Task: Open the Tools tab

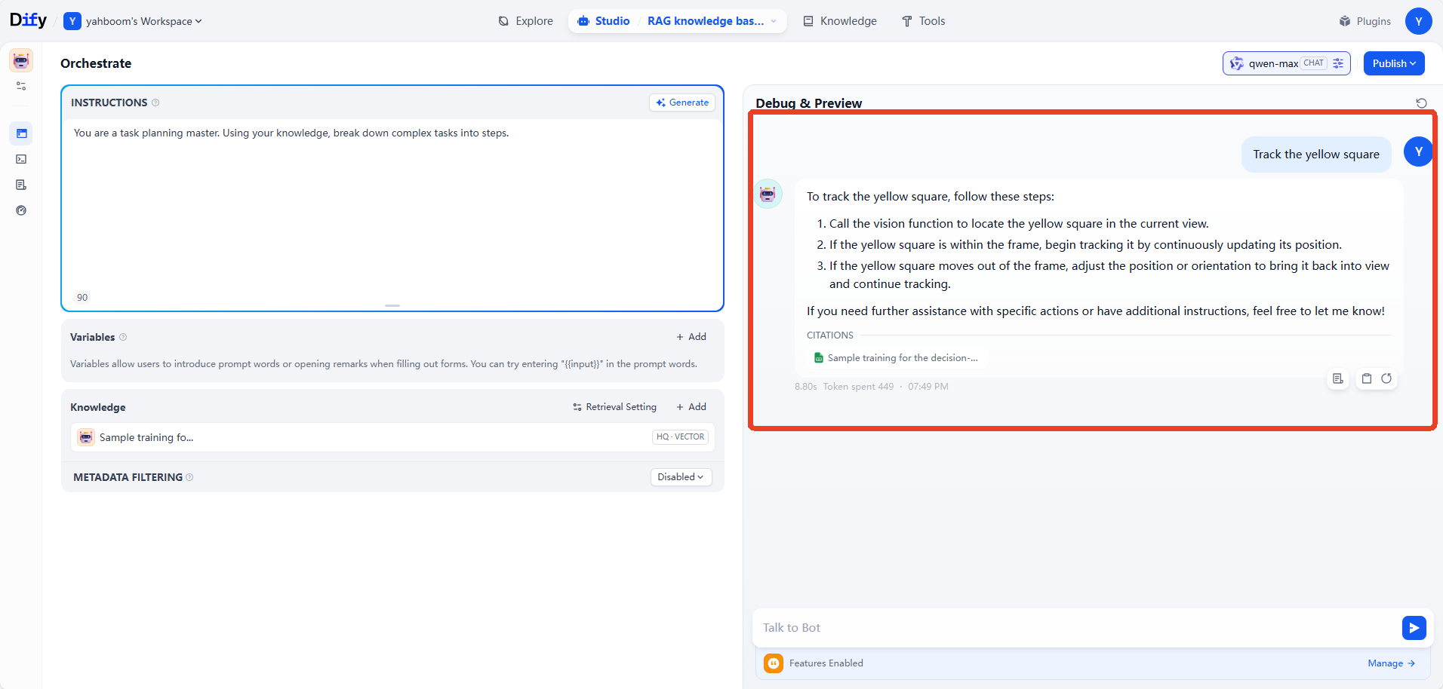Action: 923,21
